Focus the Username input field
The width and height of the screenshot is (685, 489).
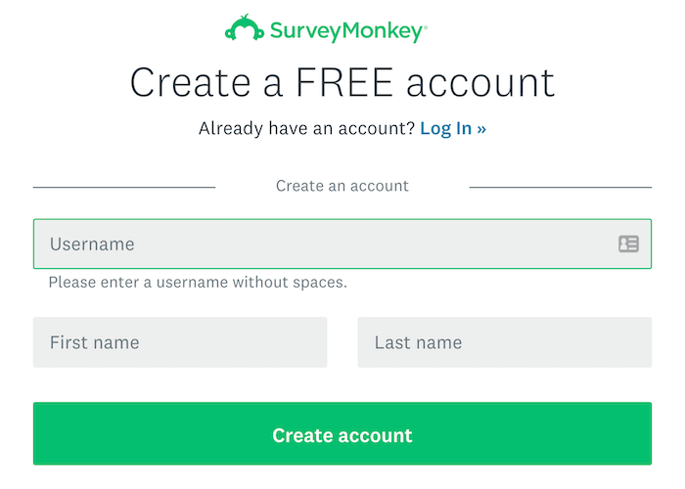[323, 244]
